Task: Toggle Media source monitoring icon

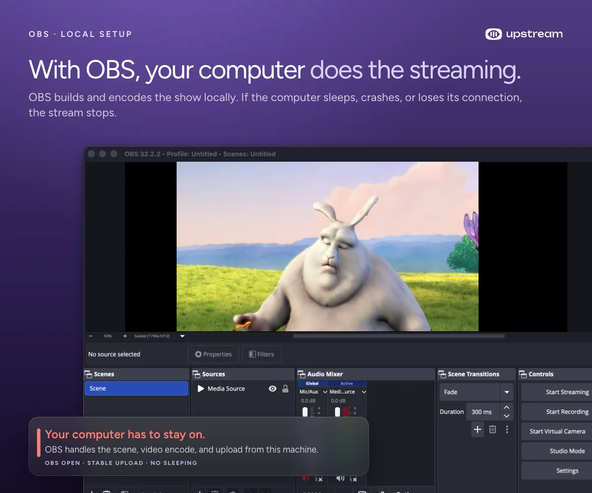Action: [354, 479]
